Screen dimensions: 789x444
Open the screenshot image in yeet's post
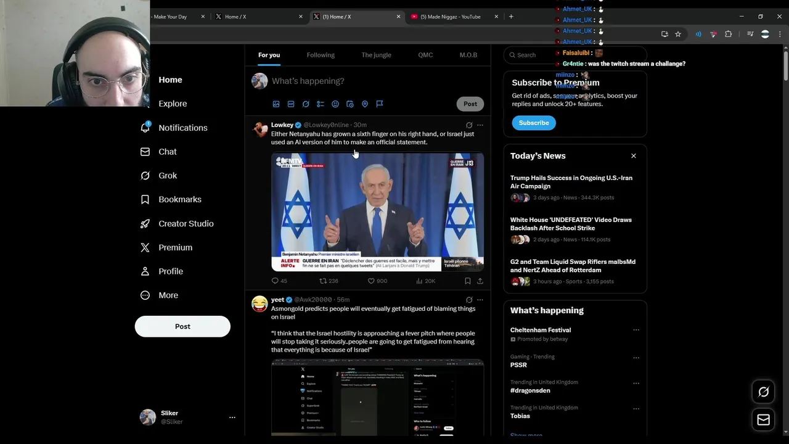pyautogui.click(x=377, y=397)
